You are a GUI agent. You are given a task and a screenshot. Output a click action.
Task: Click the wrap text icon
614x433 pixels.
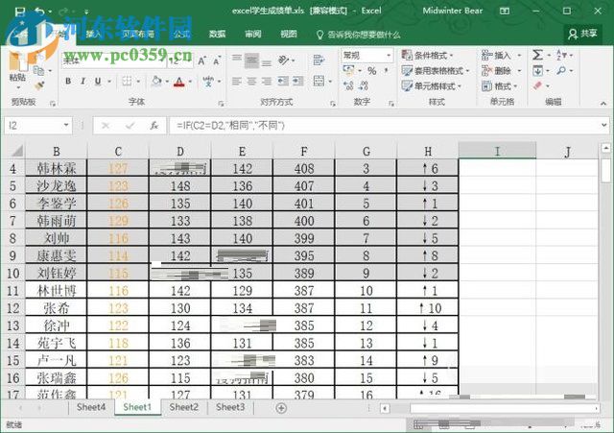pyautogui.click(x=319, y=60)
